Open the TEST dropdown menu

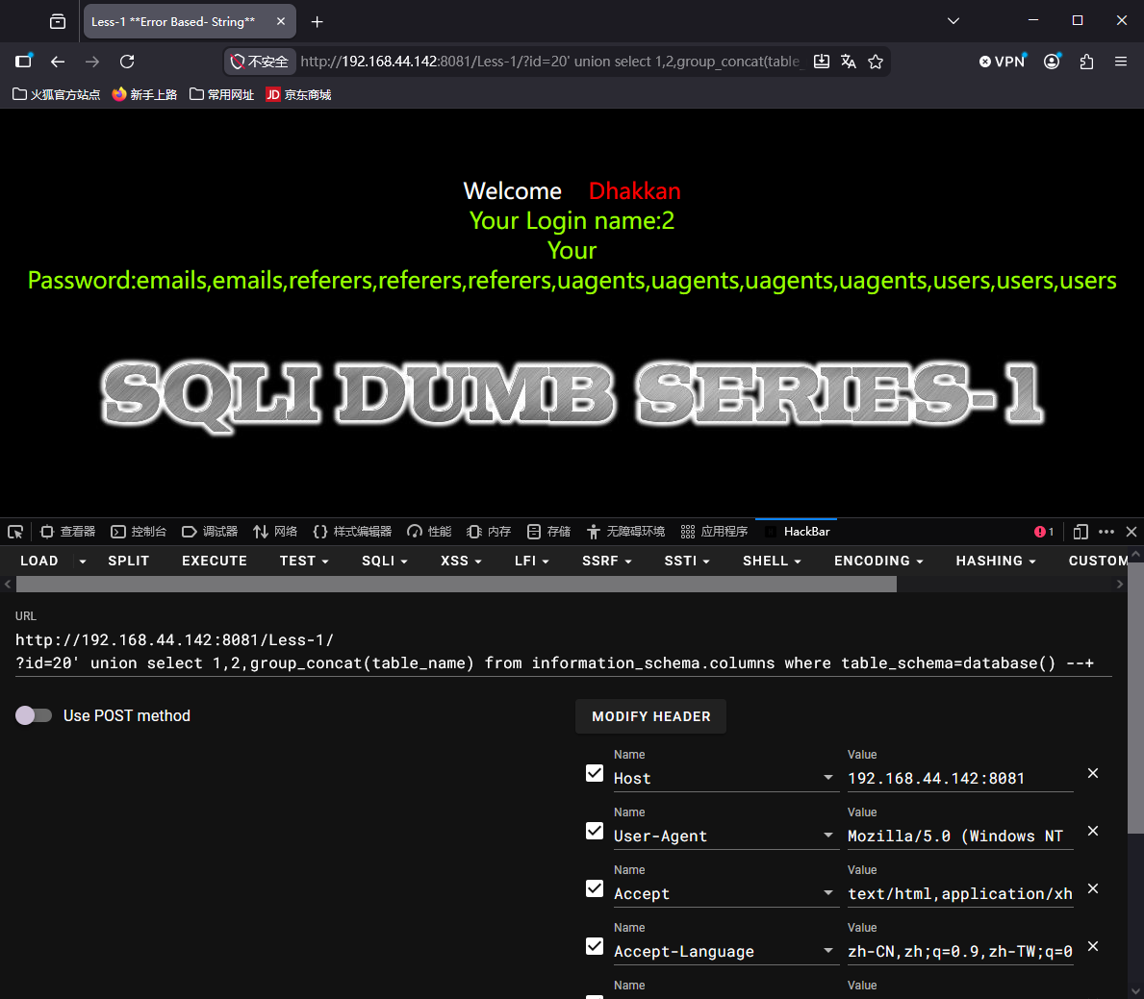[304, 561]
